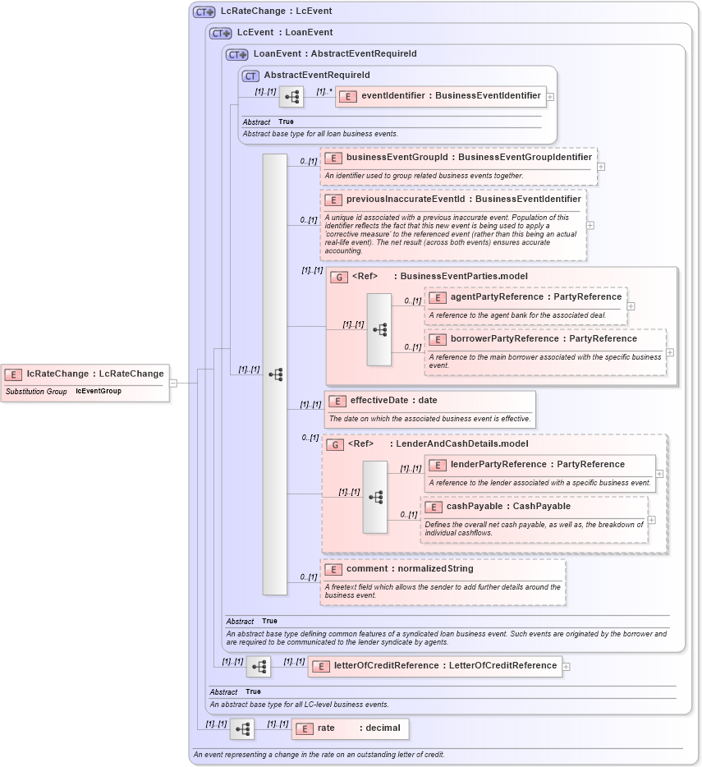Click the sequence compositor icon before letterOfCreditReference
The image size is (702, 767).
click(257, 666)
